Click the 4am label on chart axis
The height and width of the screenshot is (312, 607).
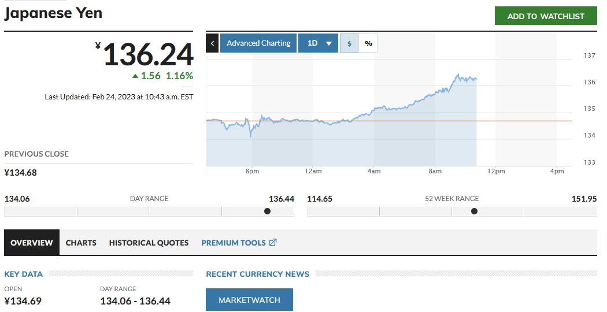(x=374, y=171)
